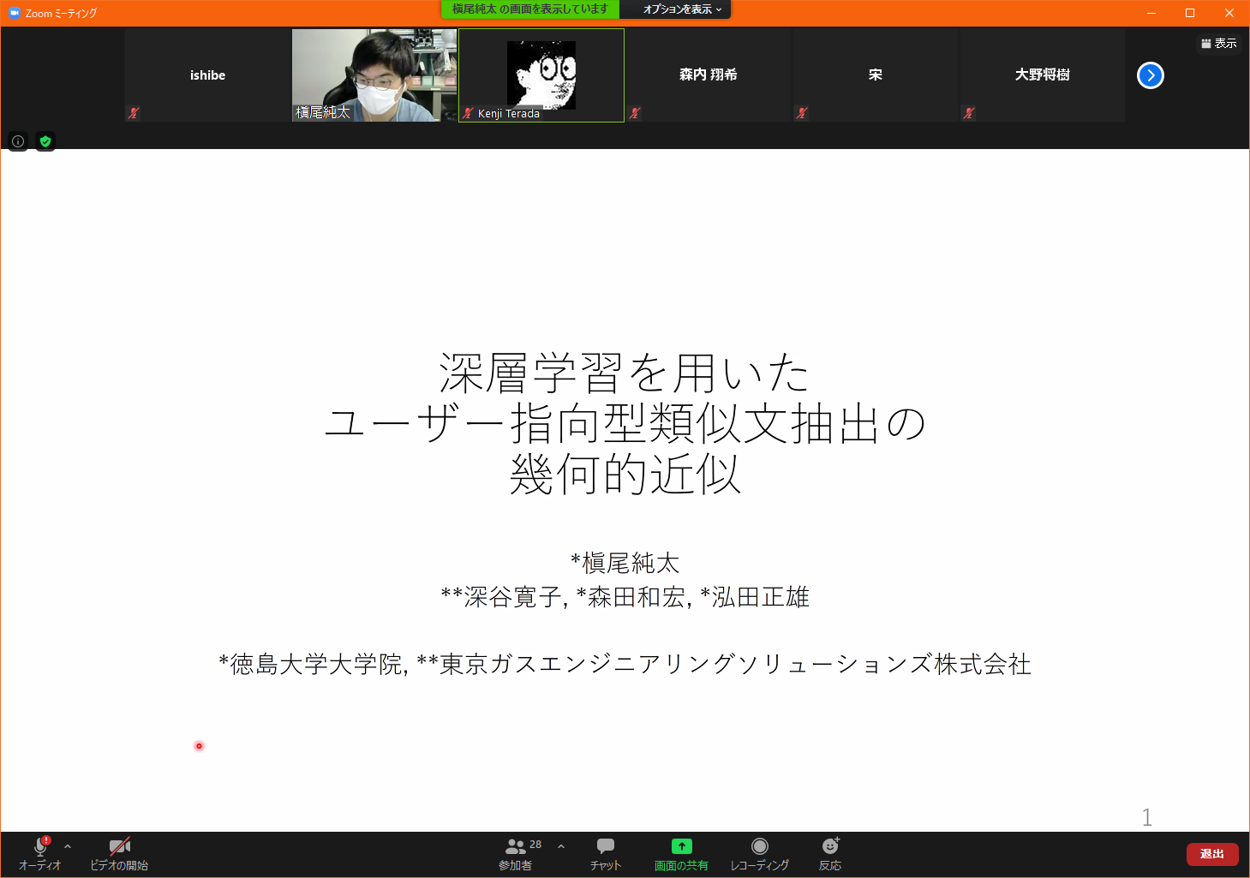Click the muted microphone icon on 大野将樹's tile

coord(968,112)
